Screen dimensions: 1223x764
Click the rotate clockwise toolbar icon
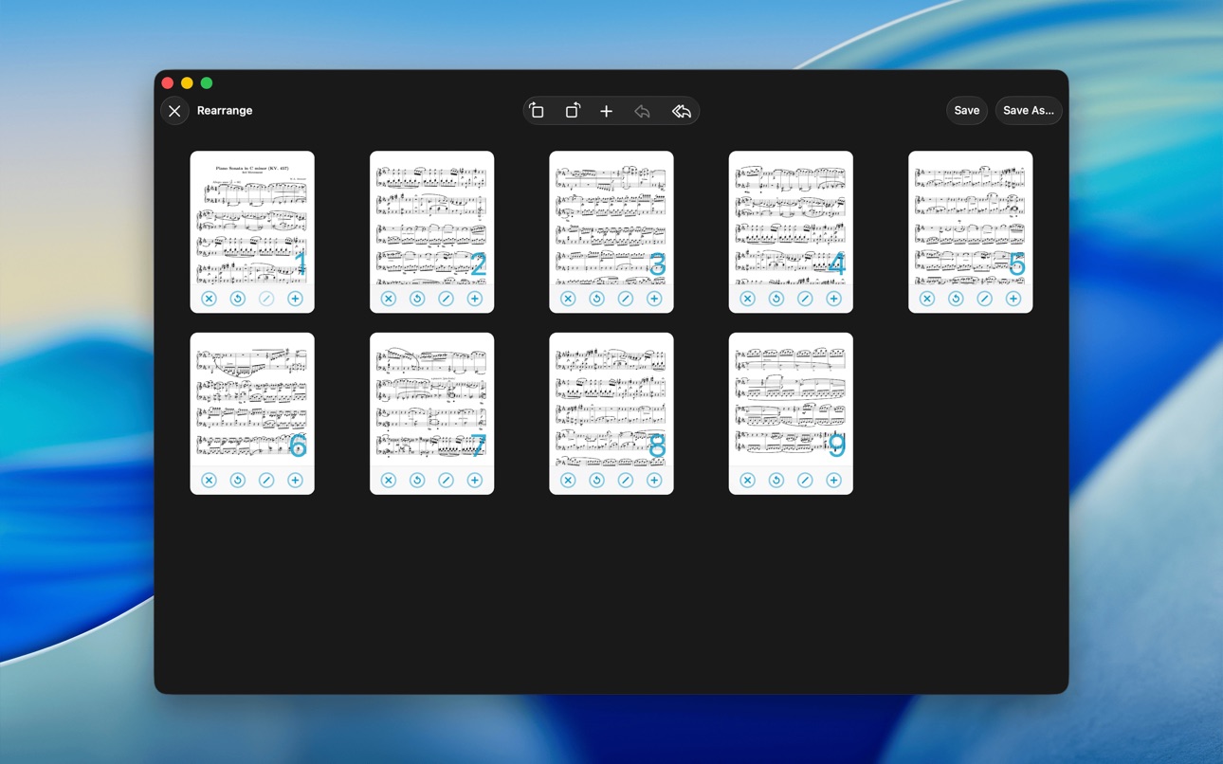(573, 111)
